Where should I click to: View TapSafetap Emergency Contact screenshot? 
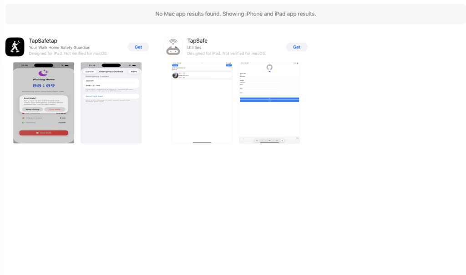111,103
